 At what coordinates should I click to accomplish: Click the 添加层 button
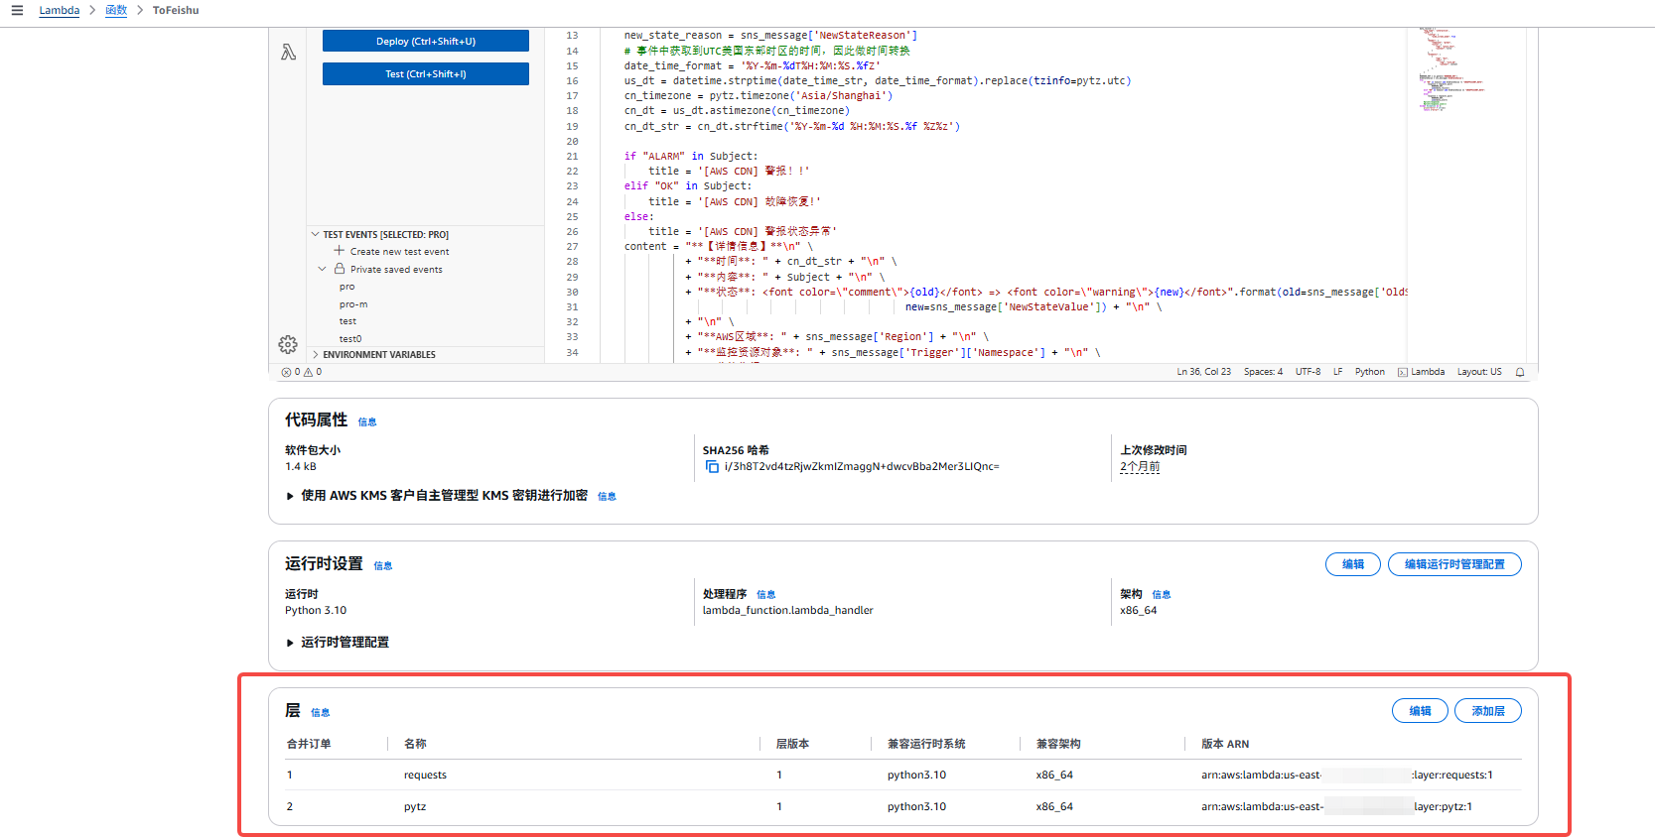click(1488, 711)
